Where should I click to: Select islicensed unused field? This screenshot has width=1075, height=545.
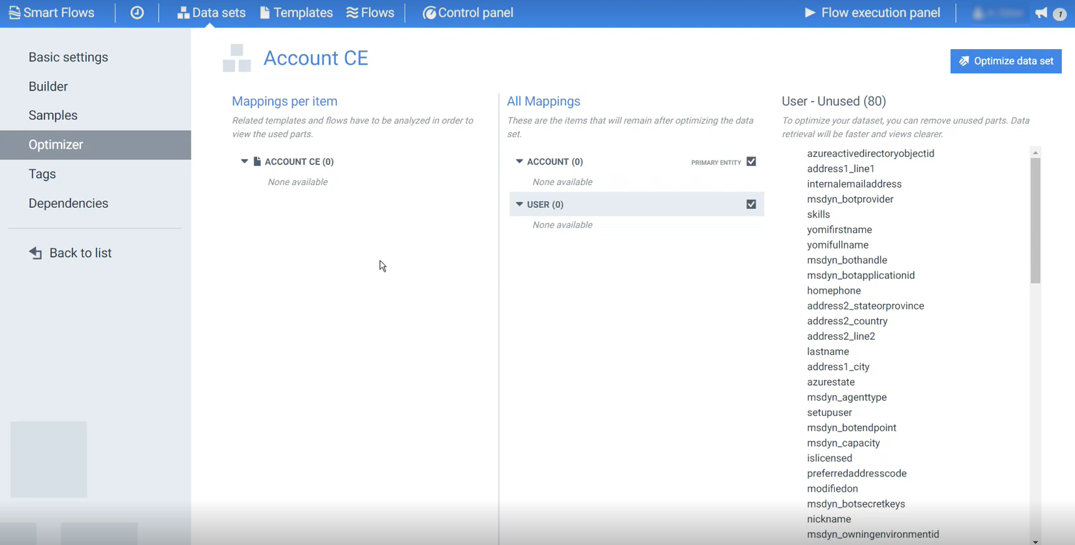tap(830, 458)
